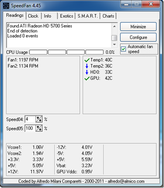Image resolution: width=164 pixels, height=188 pixels.
Task: Click the HD0: 33C reading
Action: pos(101,72)
